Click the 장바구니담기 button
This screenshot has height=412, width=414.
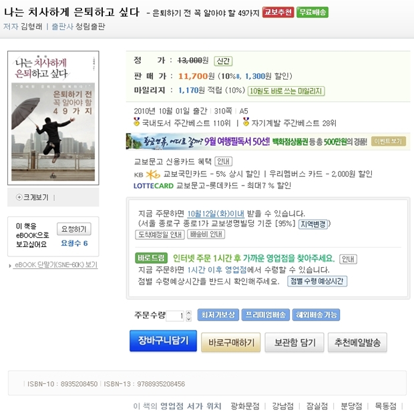(163, 341)
